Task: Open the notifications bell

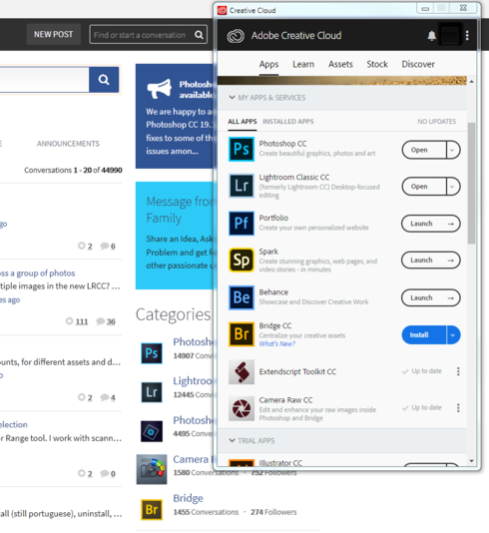Action: [431, 35]
